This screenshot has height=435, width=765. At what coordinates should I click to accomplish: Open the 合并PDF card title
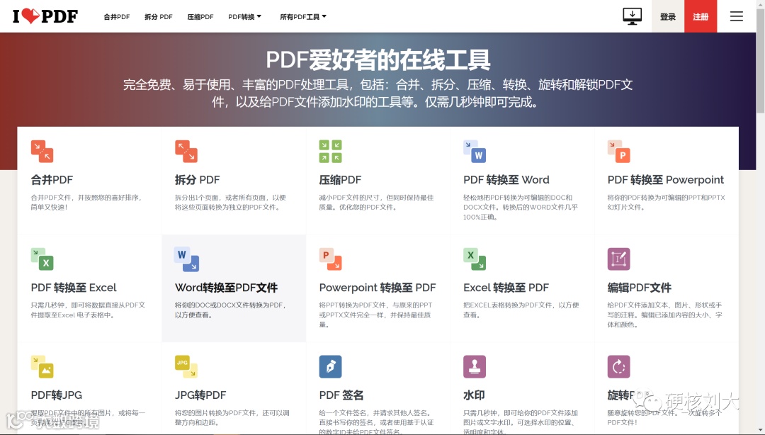coord(52,180)
